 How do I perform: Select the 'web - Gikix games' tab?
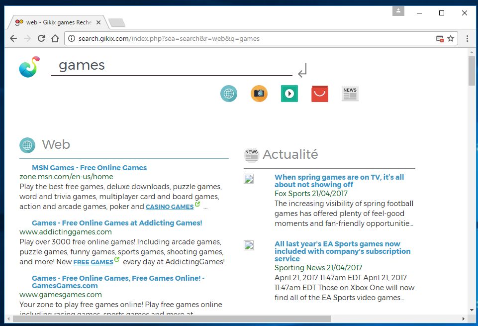59,22
